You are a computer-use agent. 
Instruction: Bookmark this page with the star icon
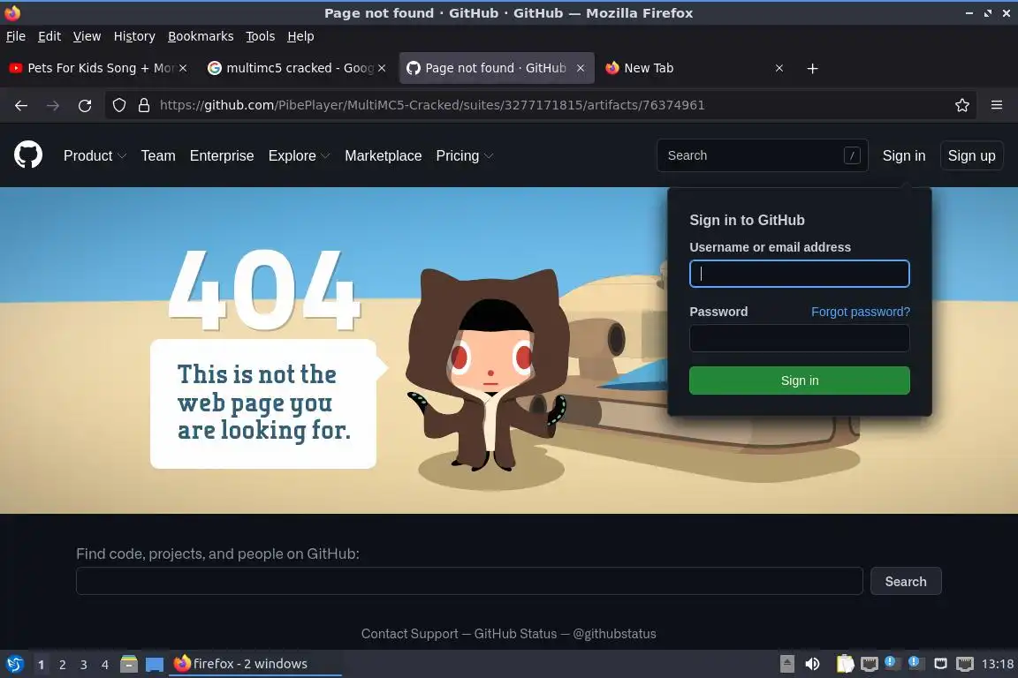coord(962,105)
